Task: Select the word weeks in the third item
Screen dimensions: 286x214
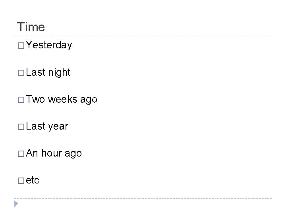Action: pos(63,99)
